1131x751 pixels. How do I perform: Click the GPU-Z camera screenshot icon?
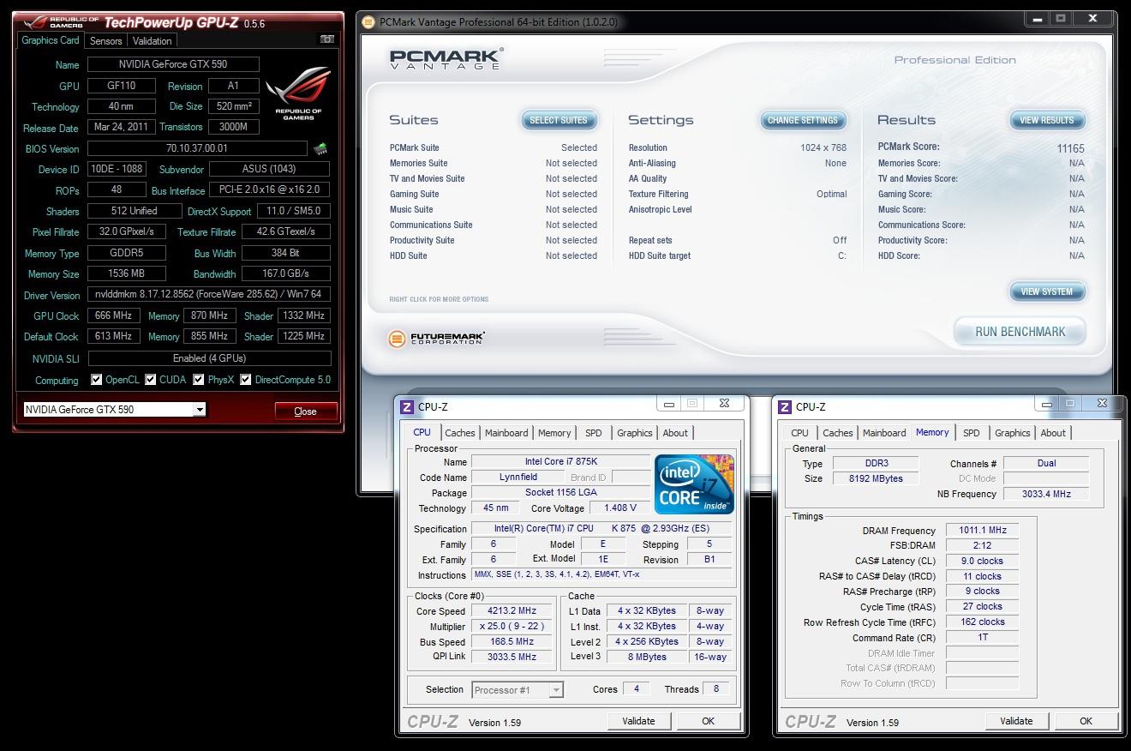pyautogui.click(x=326, y=39)
